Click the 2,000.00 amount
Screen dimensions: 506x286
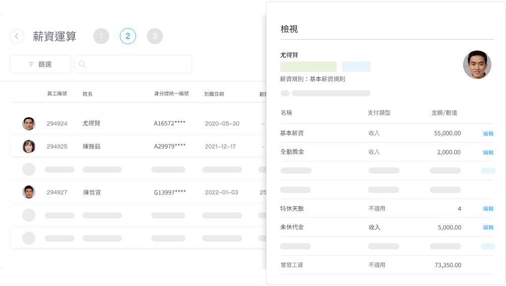pyautogui.click(x=449, y=153)
